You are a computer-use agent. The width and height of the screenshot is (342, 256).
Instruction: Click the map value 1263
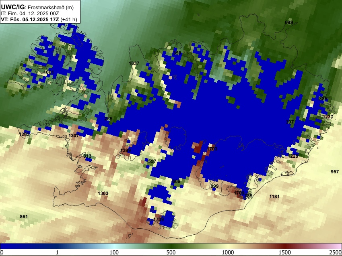(x=24, y=134)
